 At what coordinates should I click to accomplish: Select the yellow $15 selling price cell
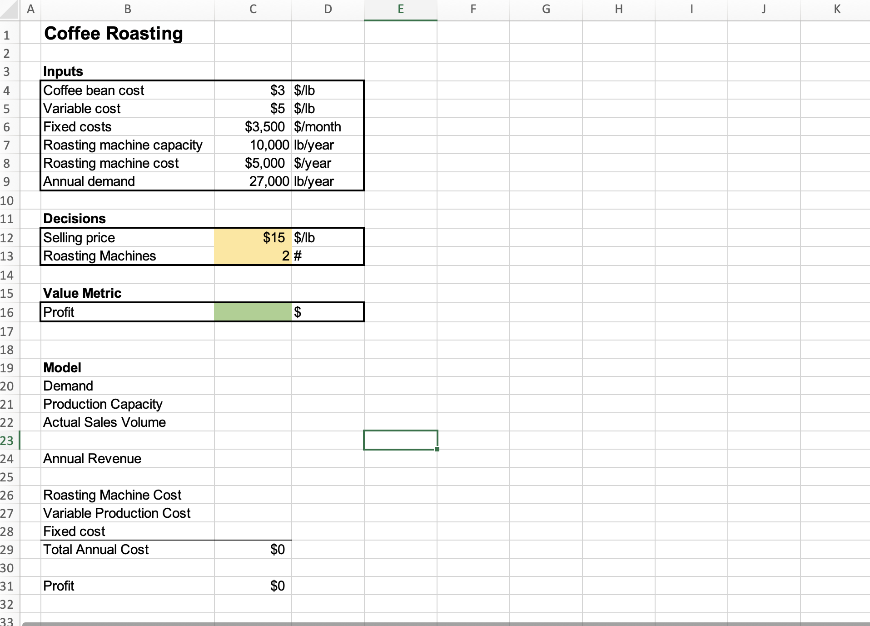click(x=253, y=238)
